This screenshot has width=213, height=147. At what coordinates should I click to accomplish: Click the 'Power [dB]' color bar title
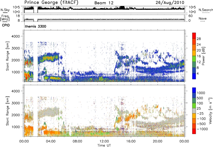(203, 56)
